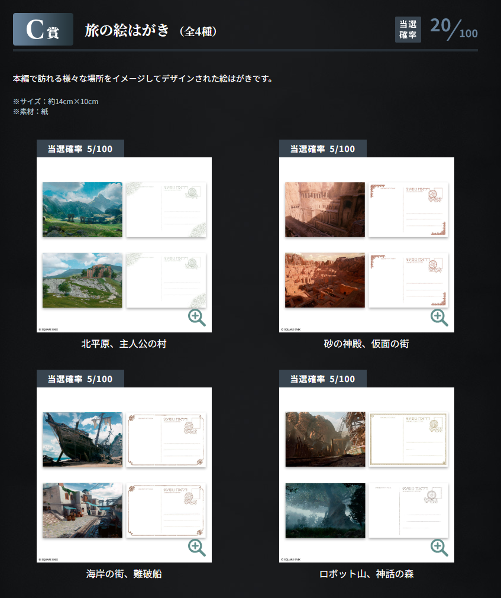The width and height of the screenshot is (501, 598).
Task: Open the sand temple postcard image
Action: pos(325,210)
